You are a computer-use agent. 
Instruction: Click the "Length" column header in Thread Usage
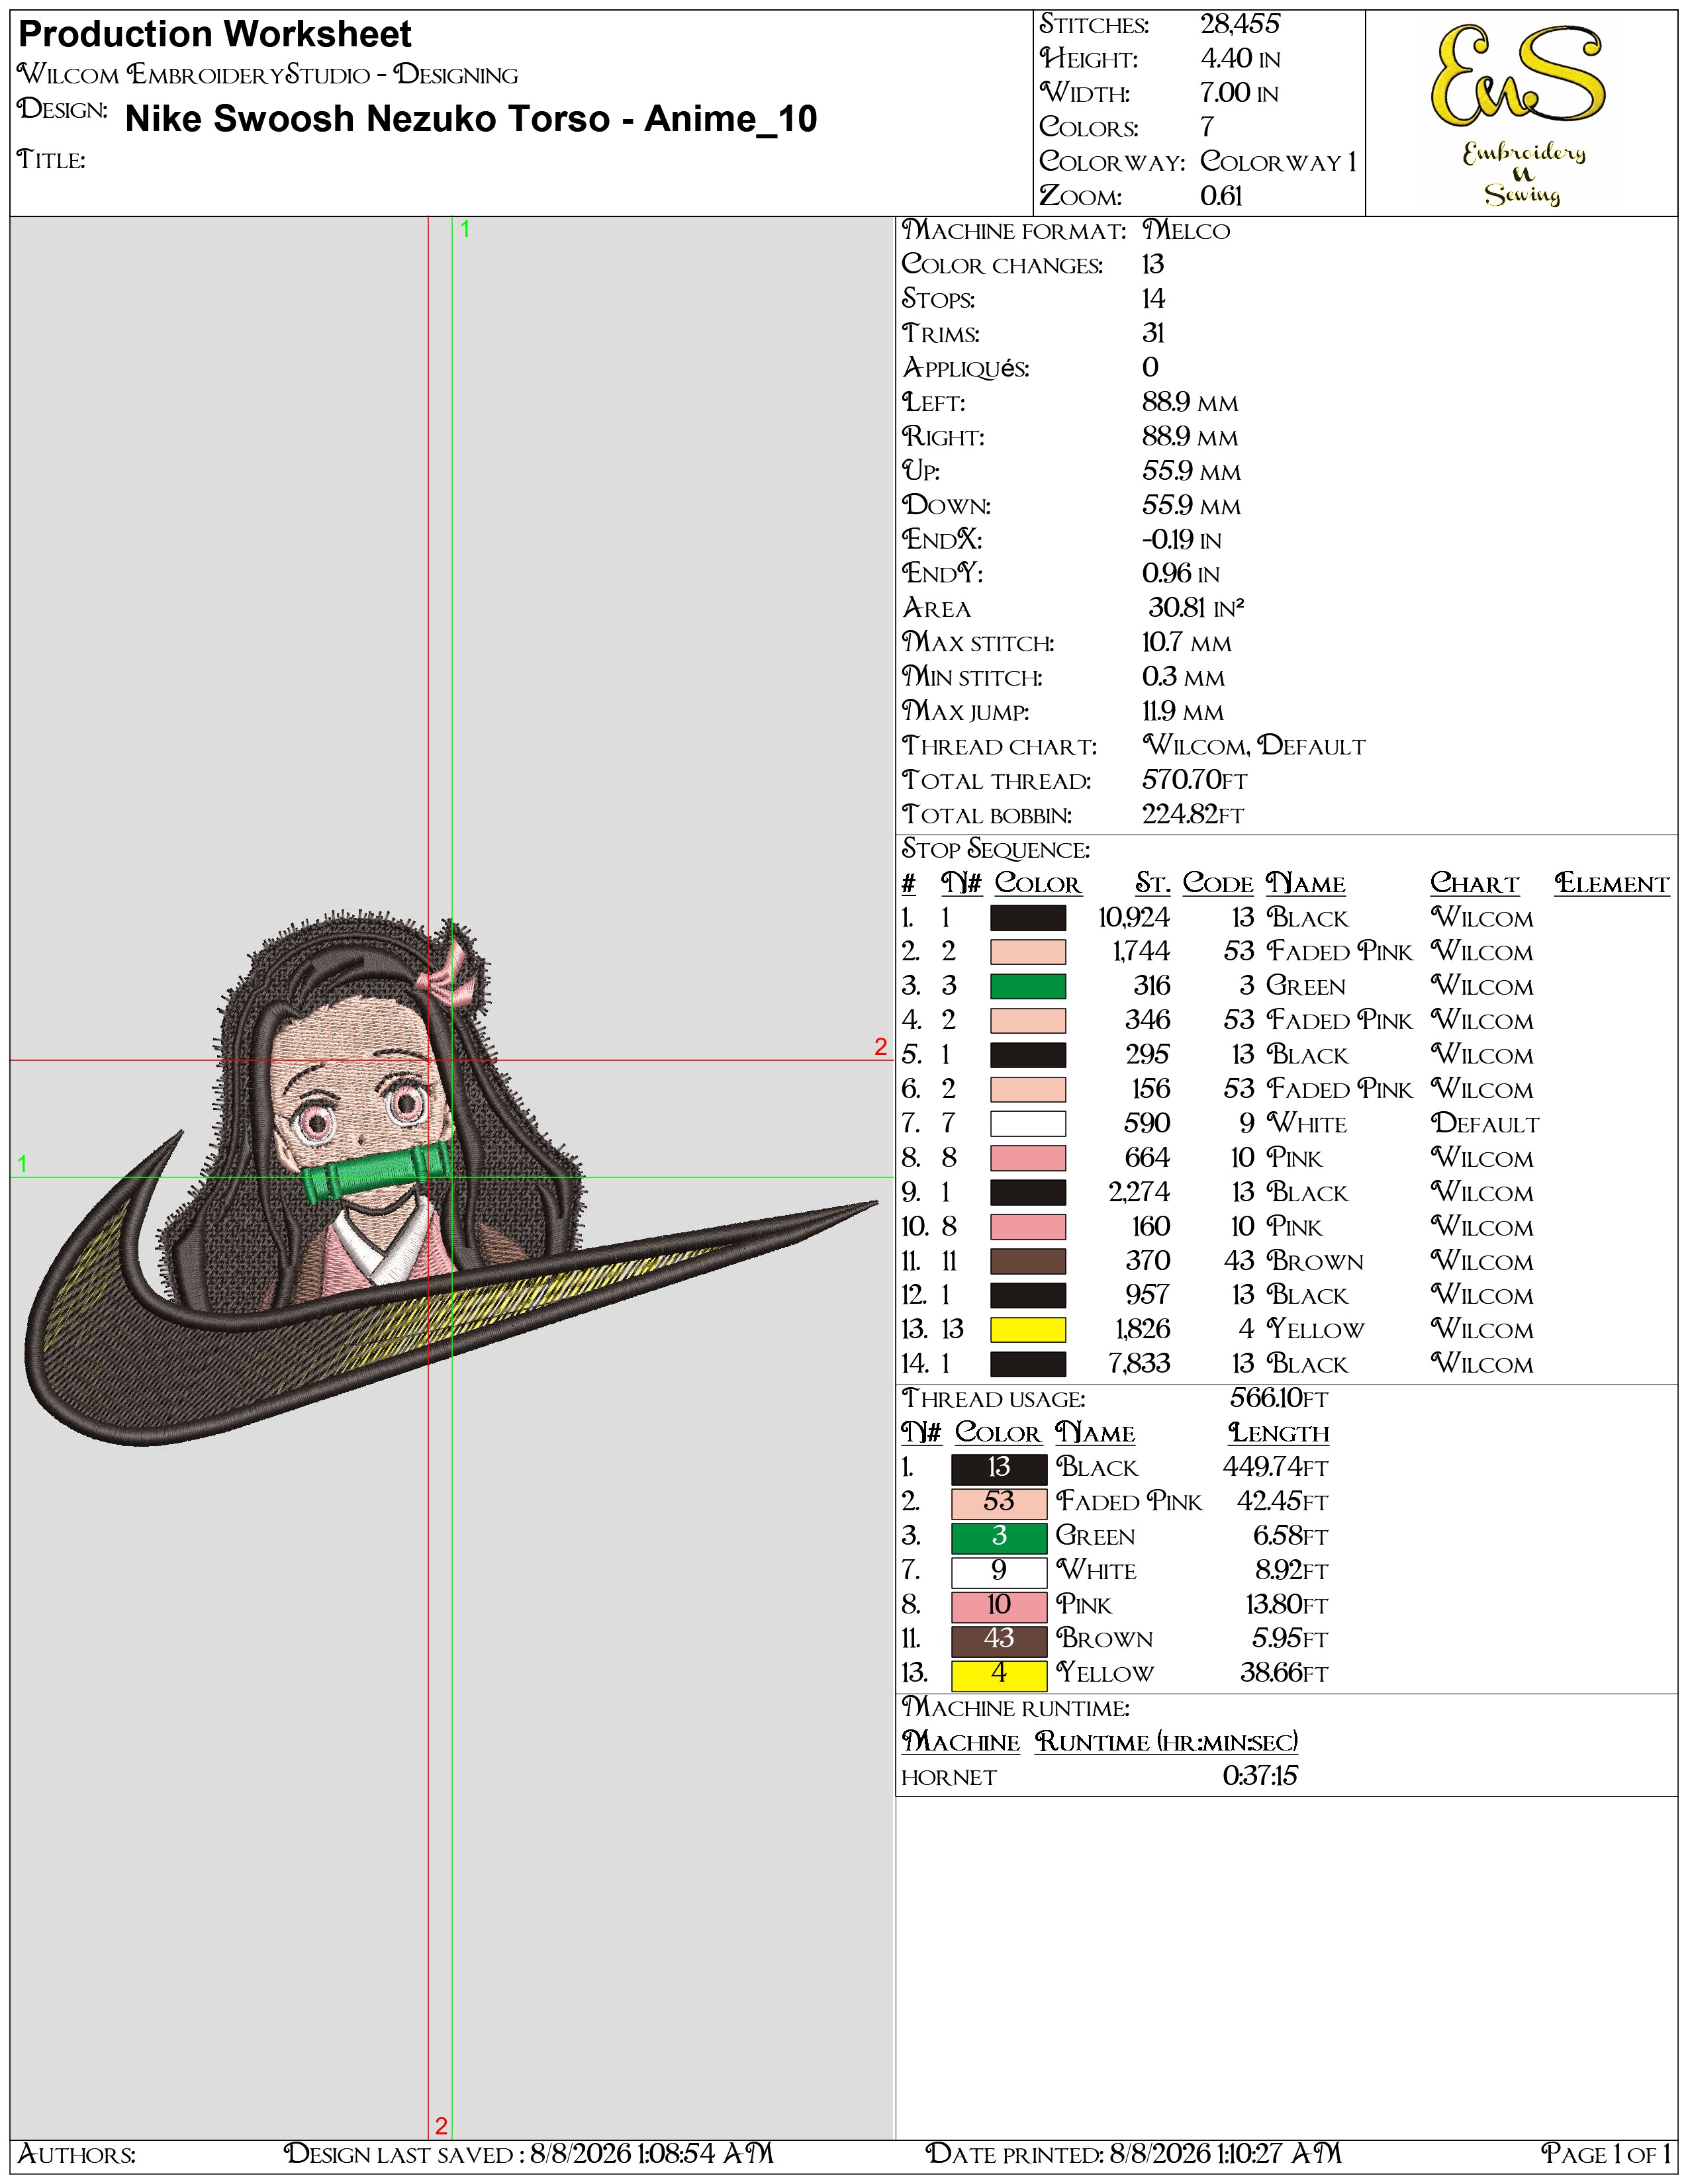[x=1279, y=1433]
